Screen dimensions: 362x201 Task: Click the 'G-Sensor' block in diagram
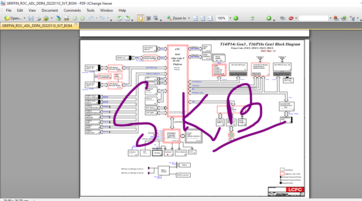pos(133,153)
